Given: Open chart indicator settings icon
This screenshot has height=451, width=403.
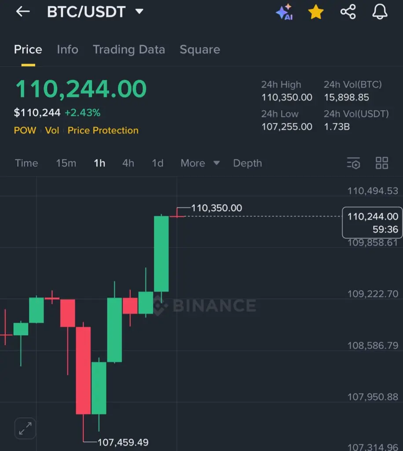Looking at the screenshot, I should 353,163.
